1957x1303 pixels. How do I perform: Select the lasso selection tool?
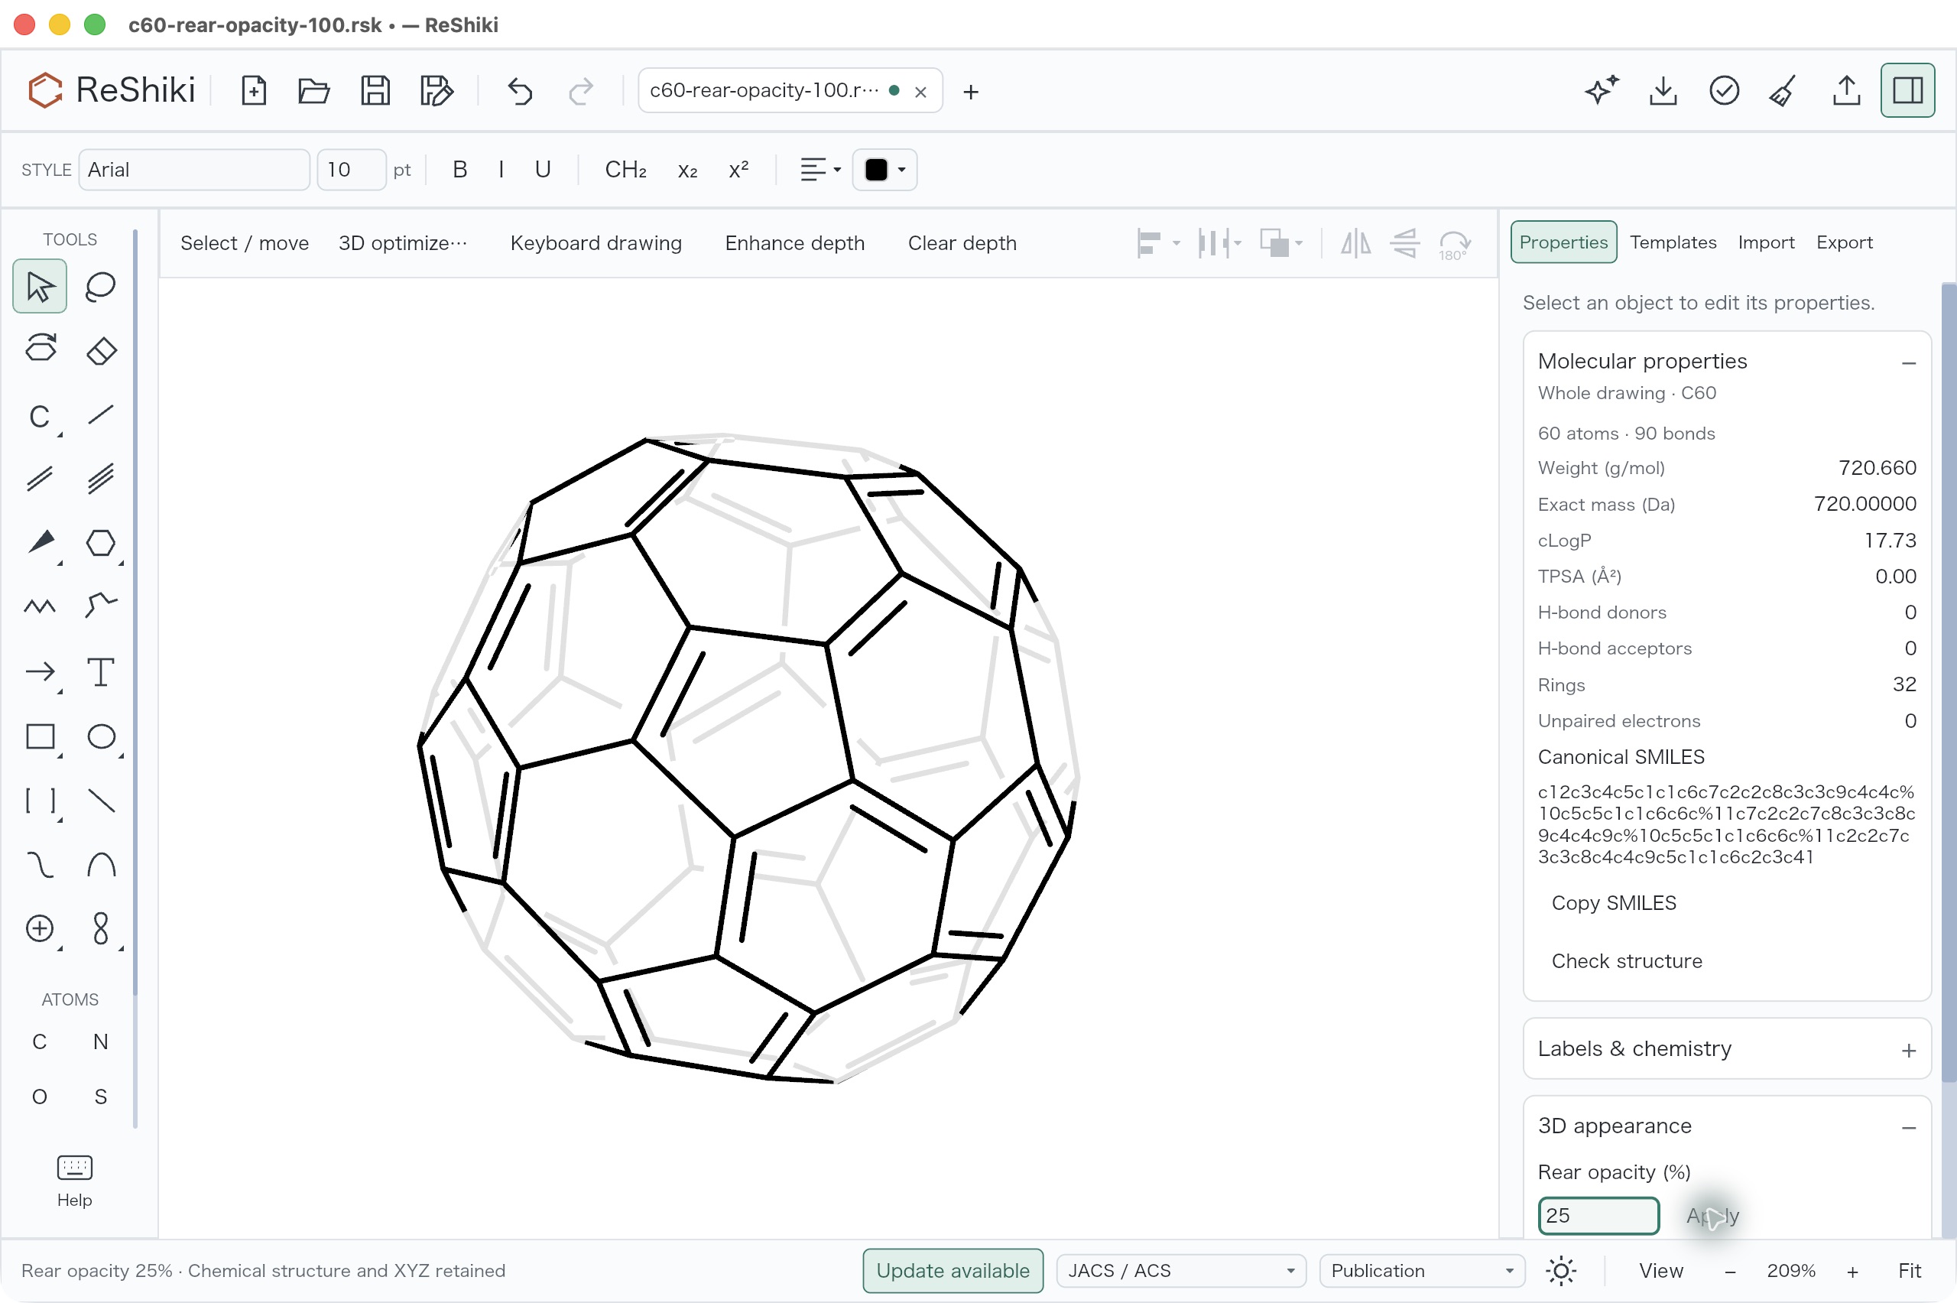(x=100, y=287)
